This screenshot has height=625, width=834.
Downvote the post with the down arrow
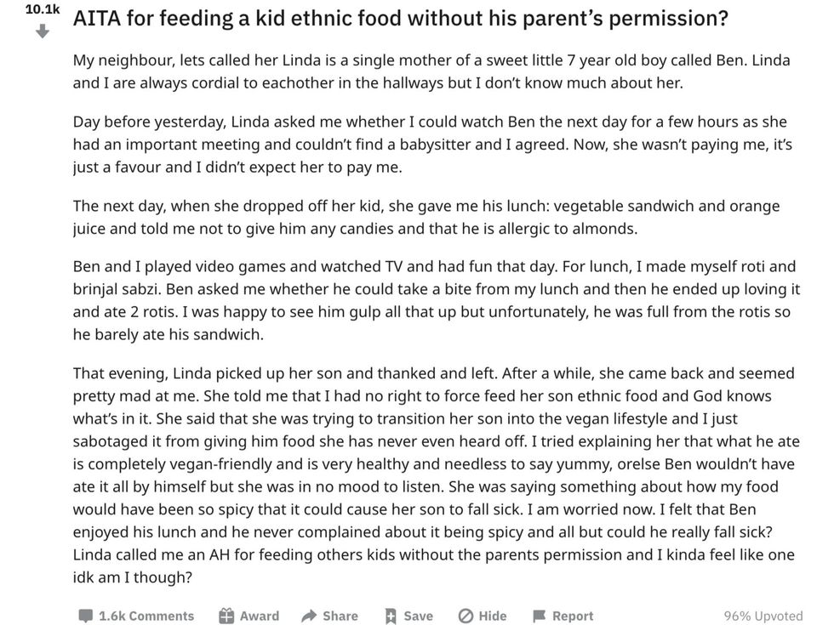coord(42,31)
